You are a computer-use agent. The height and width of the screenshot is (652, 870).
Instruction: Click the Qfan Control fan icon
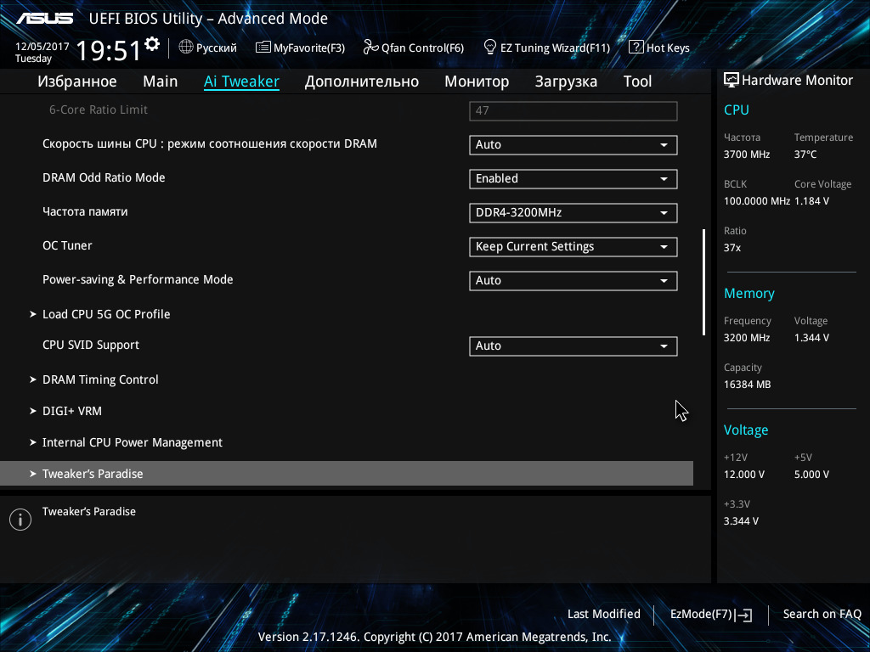(370, 48)
